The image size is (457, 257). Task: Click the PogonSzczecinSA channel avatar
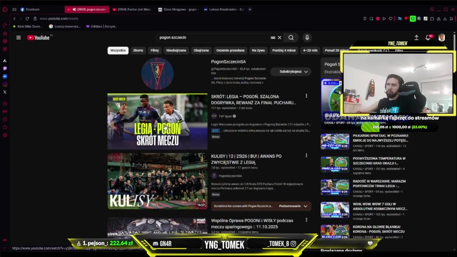coord(157,74)
